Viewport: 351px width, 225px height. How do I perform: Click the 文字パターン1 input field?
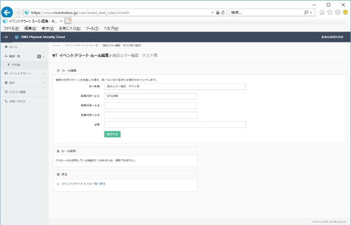(x=150, y=96)
